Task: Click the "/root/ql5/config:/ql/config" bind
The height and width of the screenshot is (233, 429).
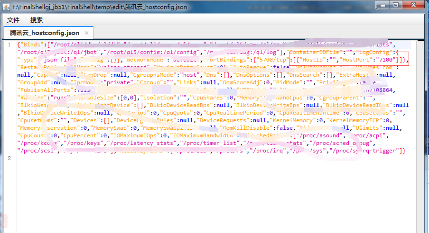Action: [x=151, y=52]
